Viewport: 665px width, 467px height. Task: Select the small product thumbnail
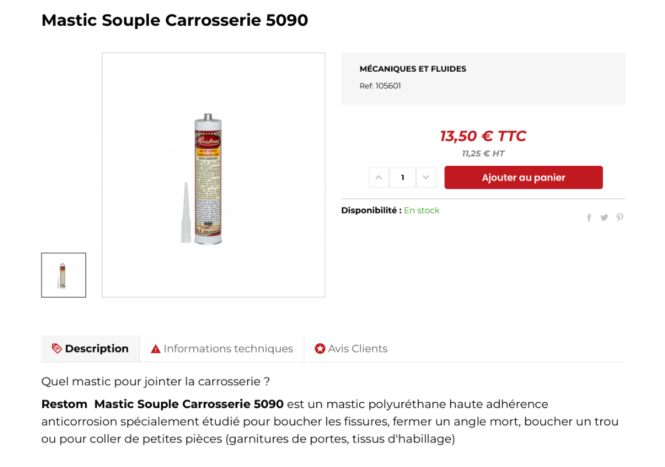64,275
